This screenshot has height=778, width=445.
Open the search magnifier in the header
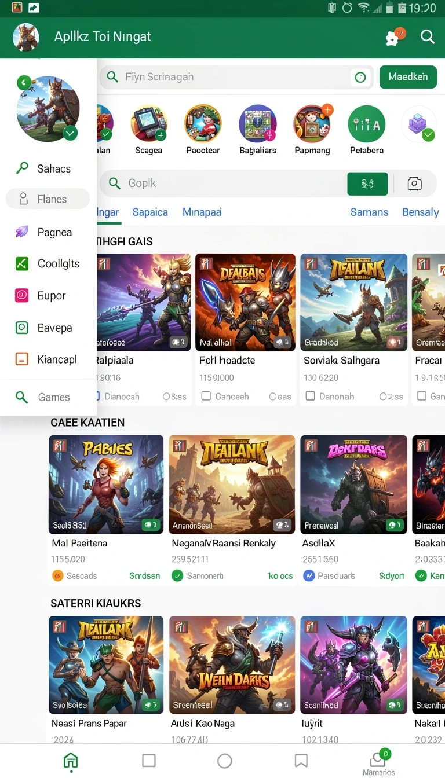pos(428,37)
